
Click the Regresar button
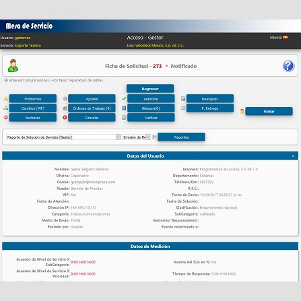coord(150,89)
